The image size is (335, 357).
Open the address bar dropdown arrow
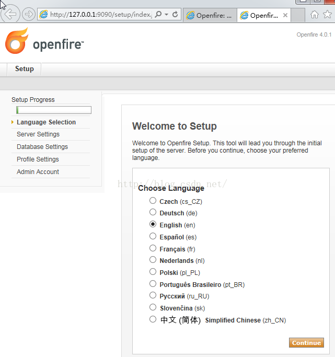click(x=167, y=14)
